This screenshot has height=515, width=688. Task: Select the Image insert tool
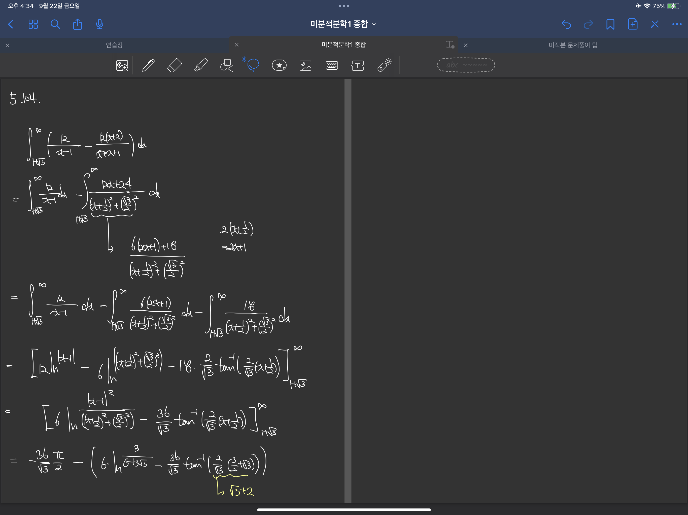[305, 65]
